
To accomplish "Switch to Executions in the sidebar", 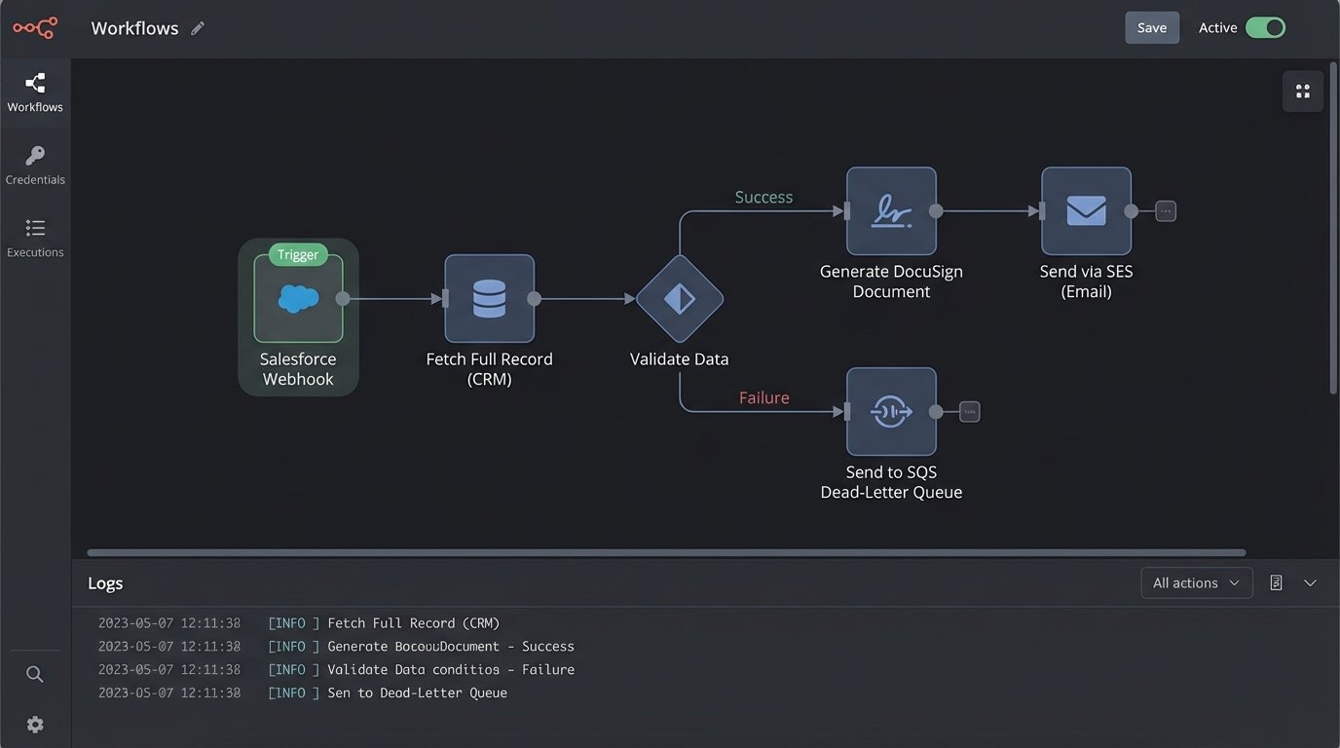I will [x=35, y=231].
